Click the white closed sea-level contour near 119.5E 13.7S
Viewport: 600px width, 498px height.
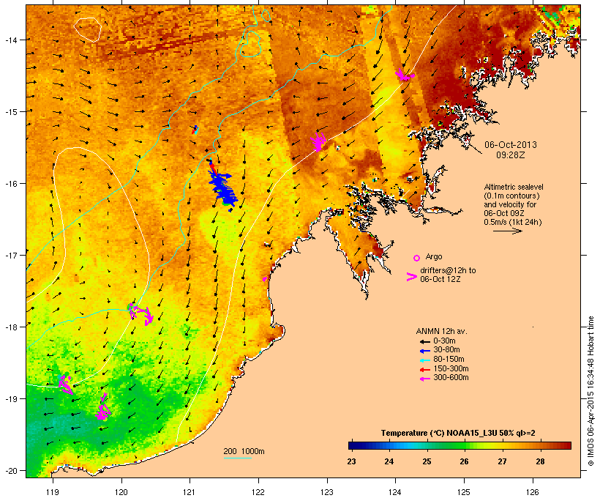tap(88, 29)
